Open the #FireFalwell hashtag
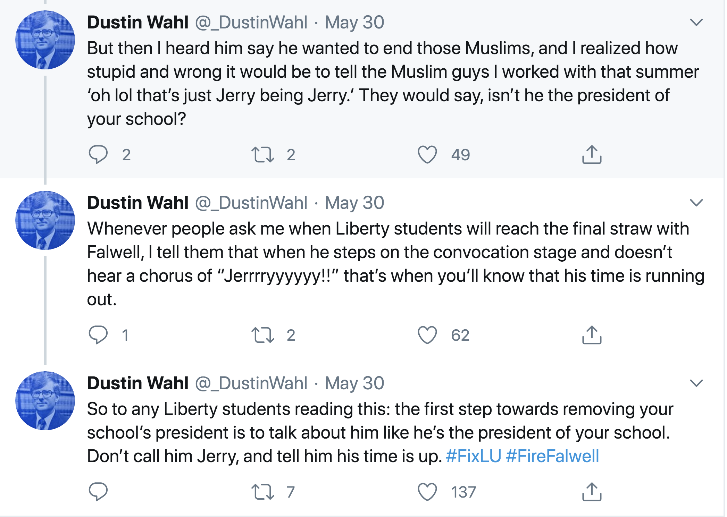727x517 pixels. click(552, 456)
